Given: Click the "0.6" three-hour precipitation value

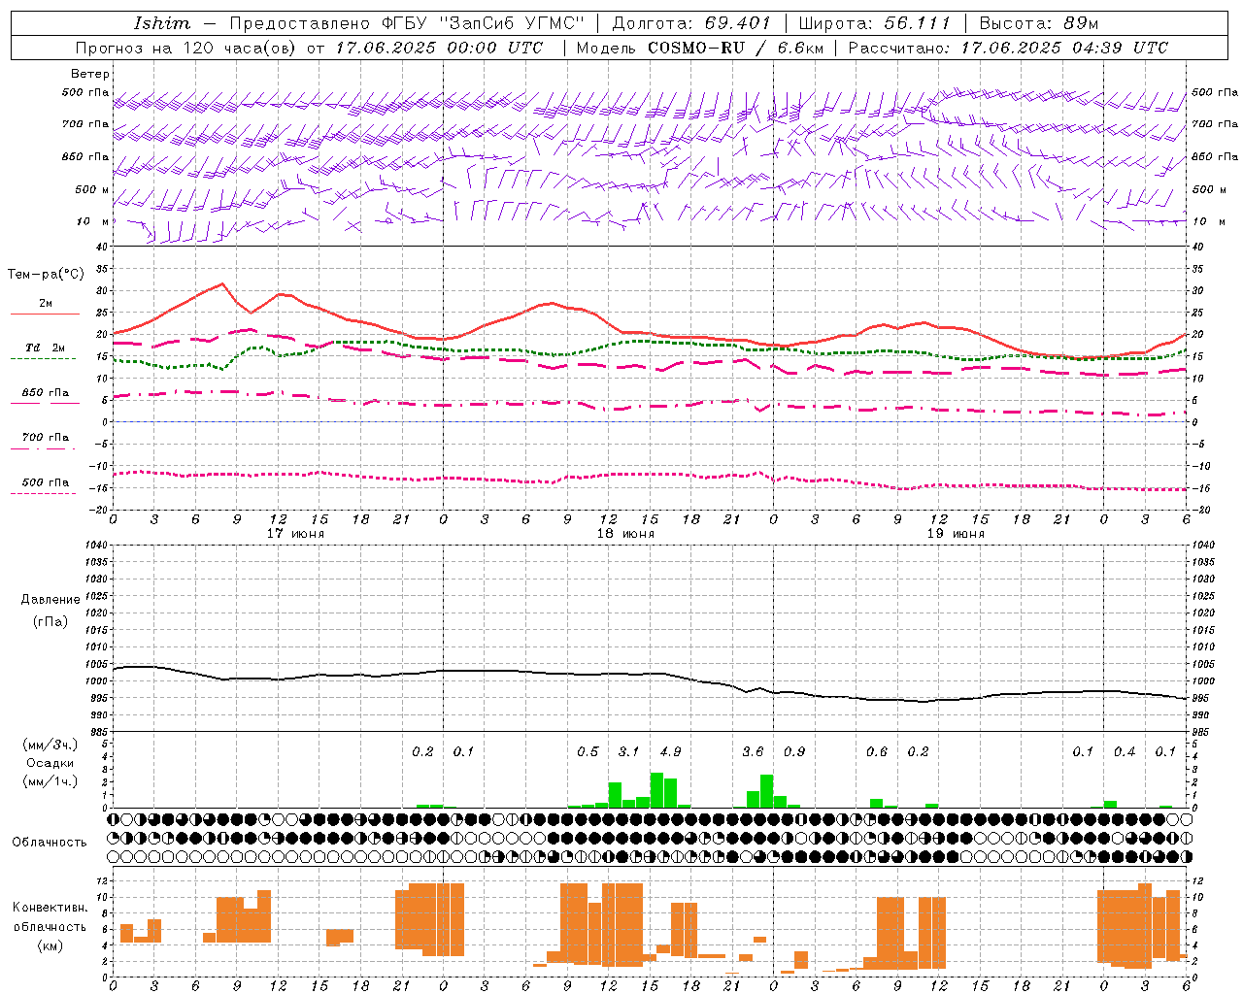Looking at the screenshot, I should click(877, 751).
